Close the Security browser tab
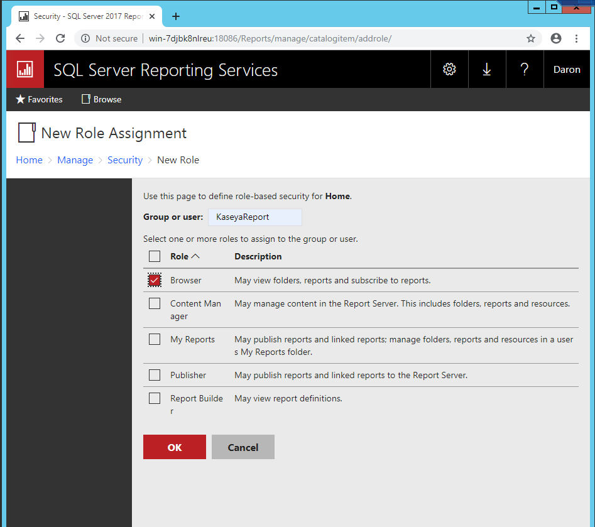 point(152,16)
